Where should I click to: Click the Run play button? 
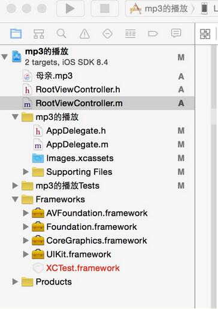70,8
